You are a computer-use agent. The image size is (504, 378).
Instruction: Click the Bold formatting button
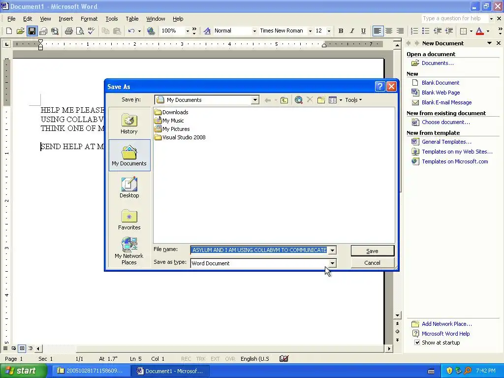click(341, 31)
